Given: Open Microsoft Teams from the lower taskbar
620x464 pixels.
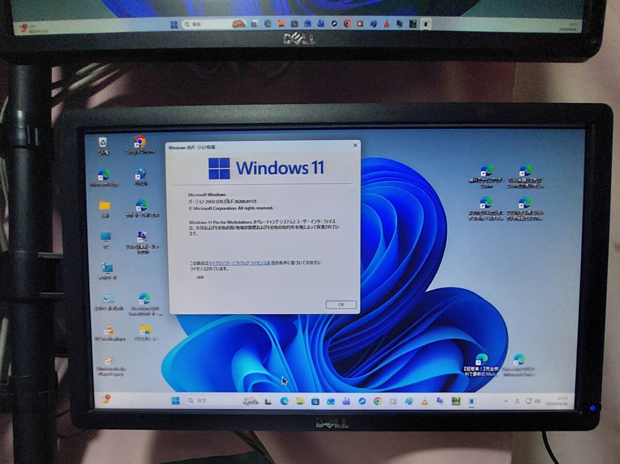Looking at the screenshot, I should [x=346, y=401].
